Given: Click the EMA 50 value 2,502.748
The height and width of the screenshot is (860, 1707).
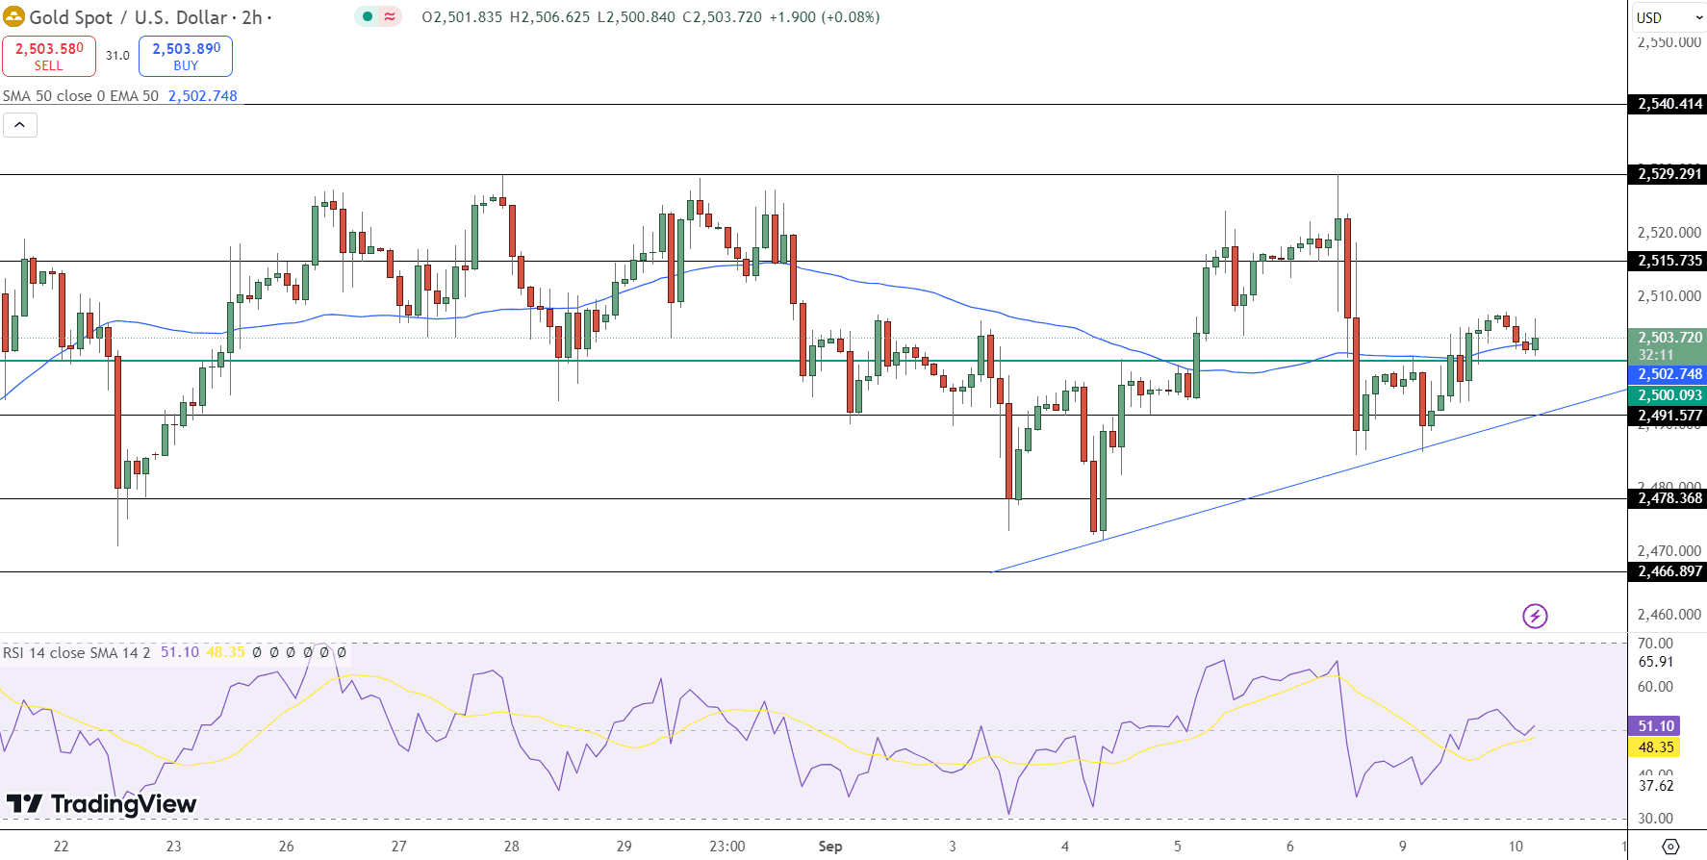Looking at the screenshot, I should pos(202,96).
